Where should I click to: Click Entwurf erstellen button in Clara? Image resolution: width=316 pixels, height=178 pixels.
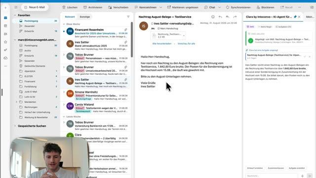pos(255,168)
